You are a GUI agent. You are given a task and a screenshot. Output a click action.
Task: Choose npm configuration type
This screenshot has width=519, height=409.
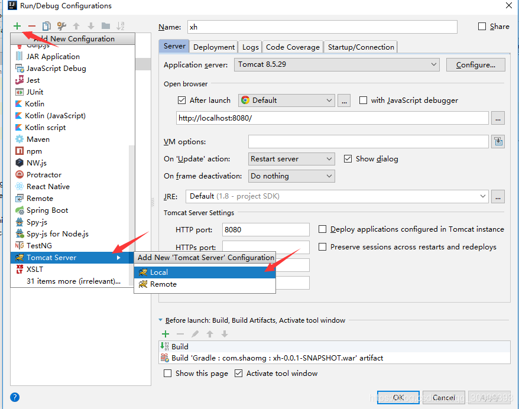coord(70,151)
